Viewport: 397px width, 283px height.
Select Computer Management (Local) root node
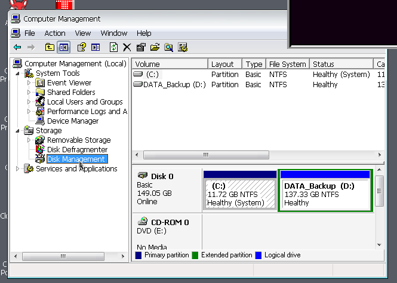[x=75, y=63]
